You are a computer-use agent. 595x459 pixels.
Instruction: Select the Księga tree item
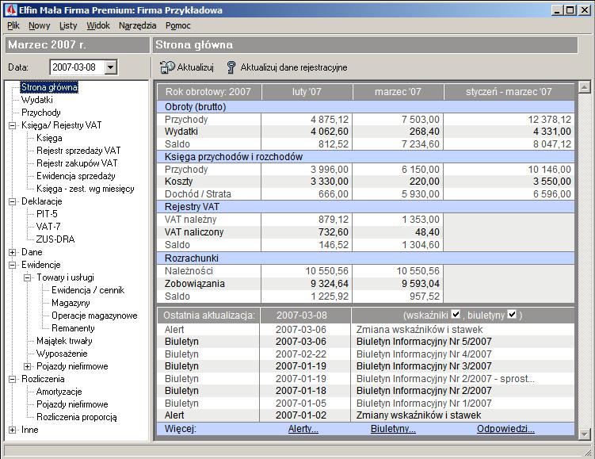[x=49, y=138]
